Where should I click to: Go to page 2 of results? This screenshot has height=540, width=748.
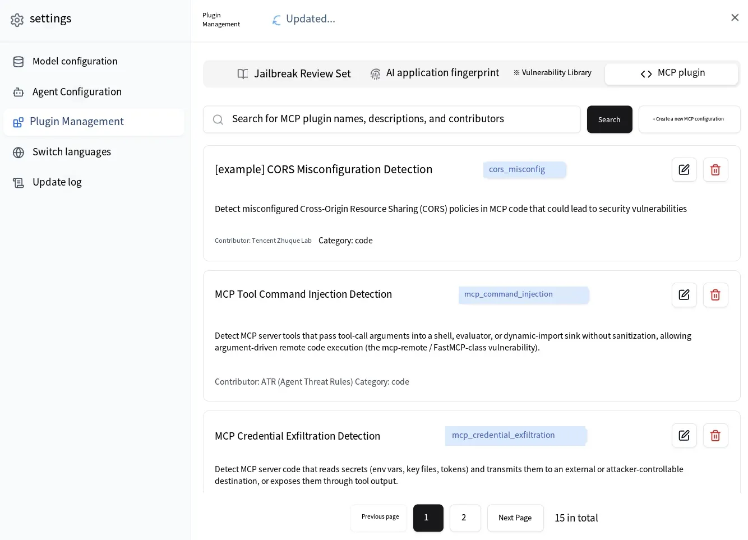(465, 518)
